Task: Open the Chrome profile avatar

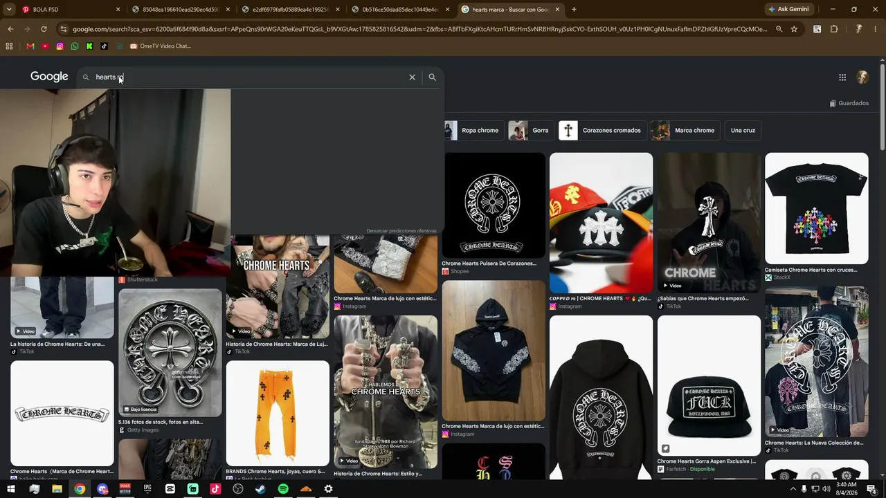Action: coord(858,29)
